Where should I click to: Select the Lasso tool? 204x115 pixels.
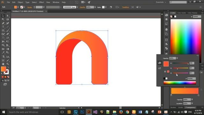(8, 19)
